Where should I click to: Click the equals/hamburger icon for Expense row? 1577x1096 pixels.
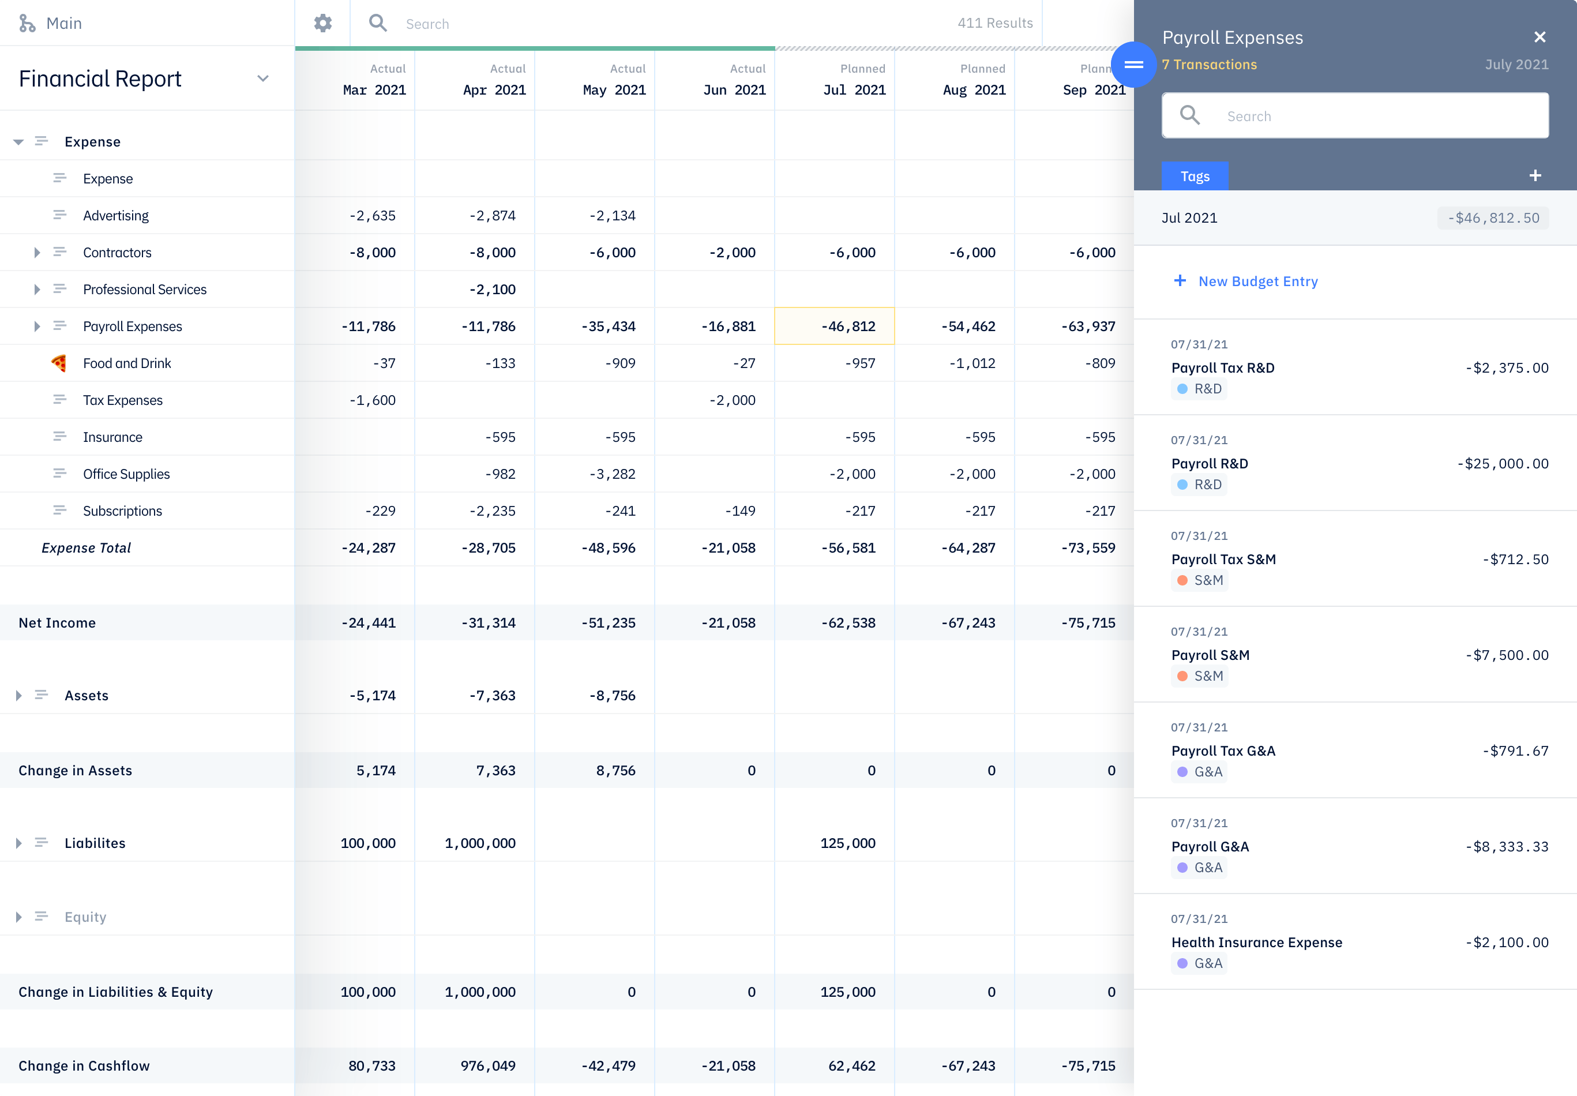pos(43,140)
